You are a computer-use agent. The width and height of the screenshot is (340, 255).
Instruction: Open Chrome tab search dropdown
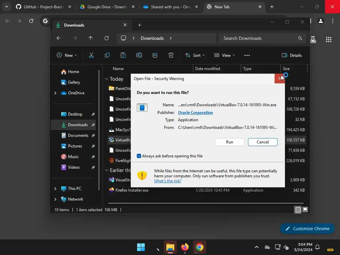7,7
